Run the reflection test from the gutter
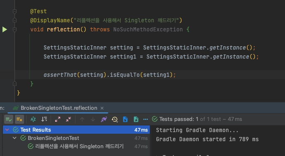This screenshot has width=285, height=156. (5, 29)
